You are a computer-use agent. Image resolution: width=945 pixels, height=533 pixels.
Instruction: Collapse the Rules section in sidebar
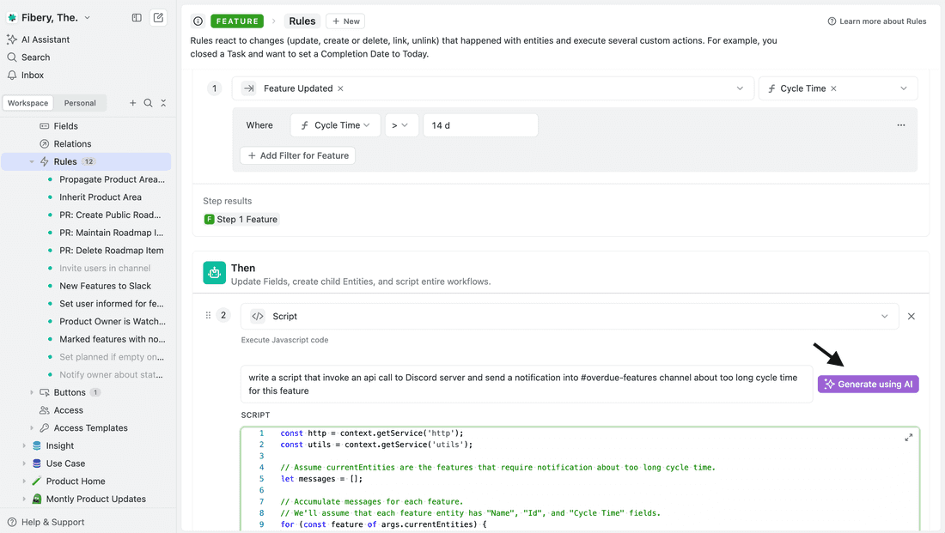point(32,161)
